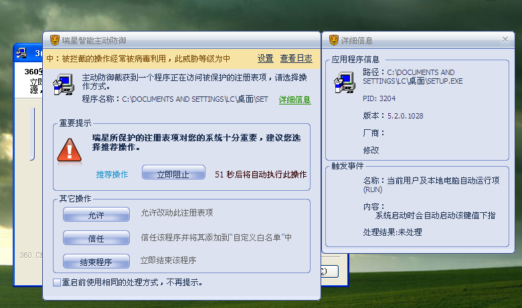The width and height of the screenshot is (522, 308).
Task: Click the 处理结果:未处理 text
Action: click(x=392, y=232)
